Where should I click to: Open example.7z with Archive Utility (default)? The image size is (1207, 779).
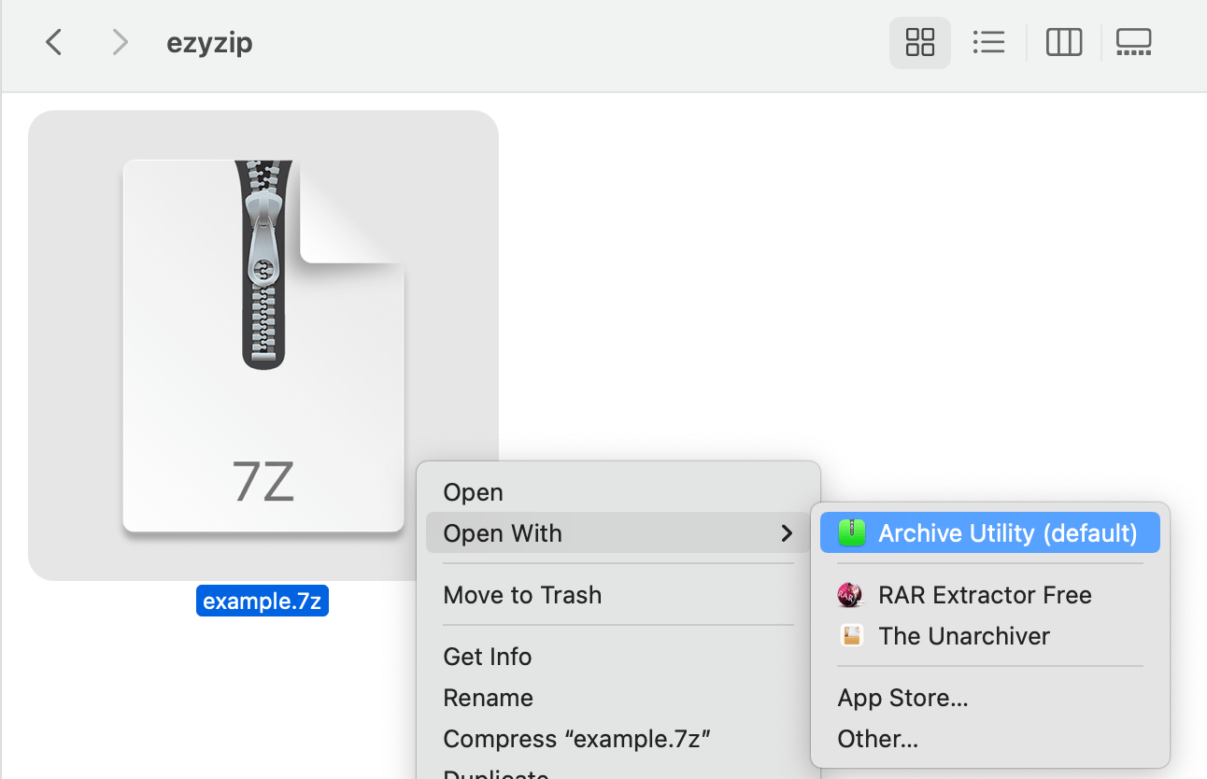click(989, 532)
